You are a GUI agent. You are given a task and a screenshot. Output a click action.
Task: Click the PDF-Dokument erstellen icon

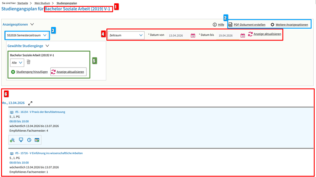pyautogui.click(x=231, y=25)
